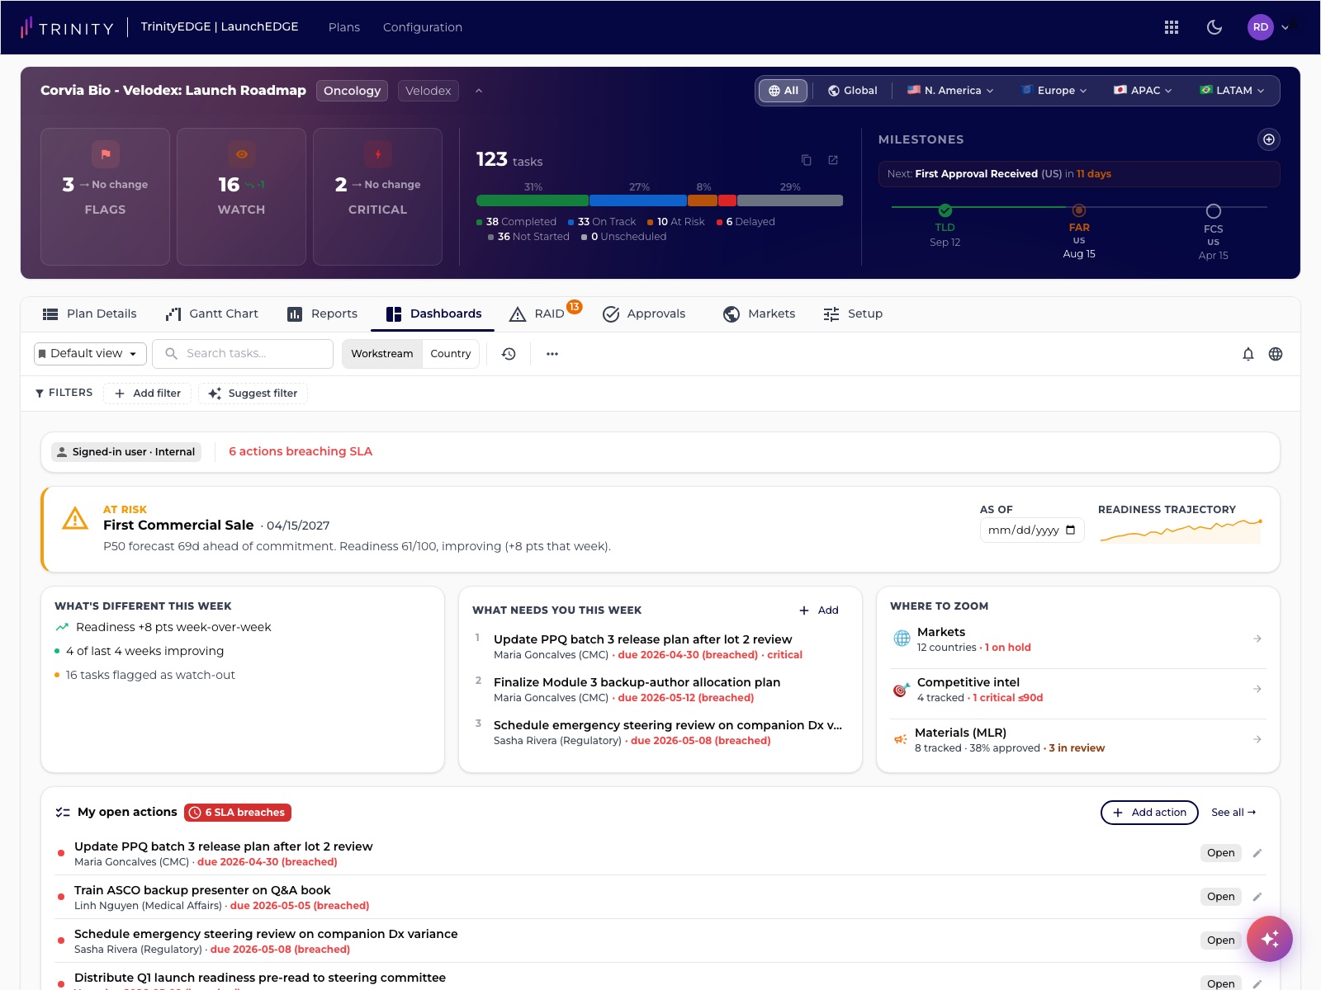Expand the LATAM region dropdown

pos(1233,91)
